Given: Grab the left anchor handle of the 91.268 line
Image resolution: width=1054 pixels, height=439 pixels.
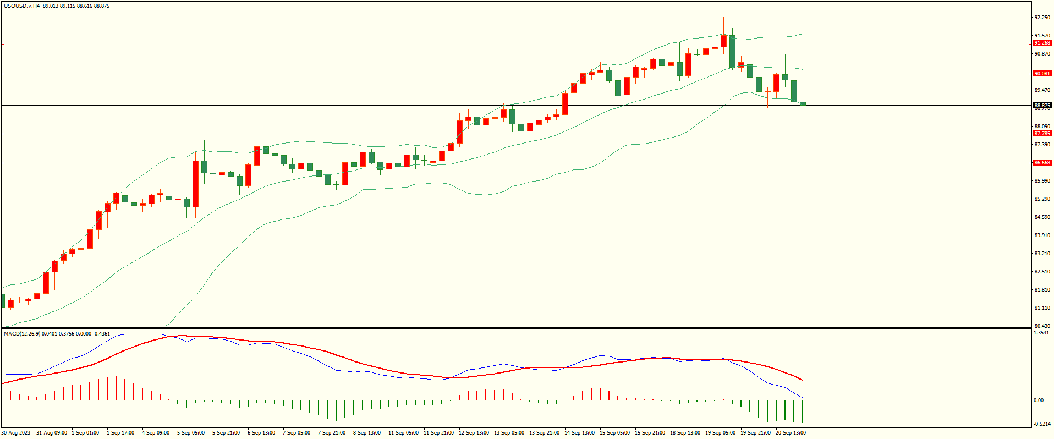Looking at the screenshot, I should tap(3, 43).
